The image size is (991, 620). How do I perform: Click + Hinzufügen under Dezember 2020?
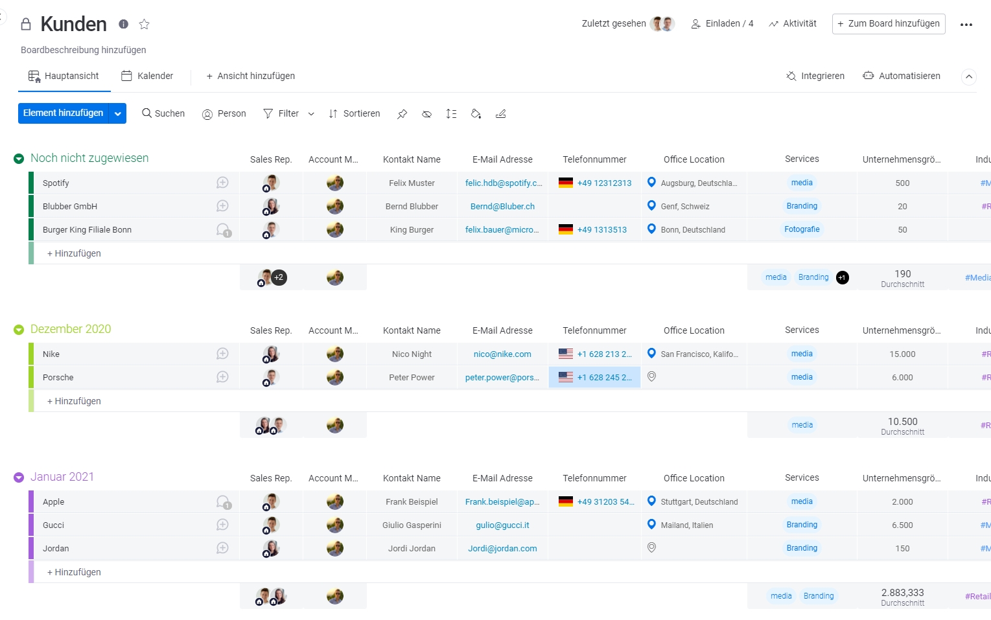tap(74, 401)
